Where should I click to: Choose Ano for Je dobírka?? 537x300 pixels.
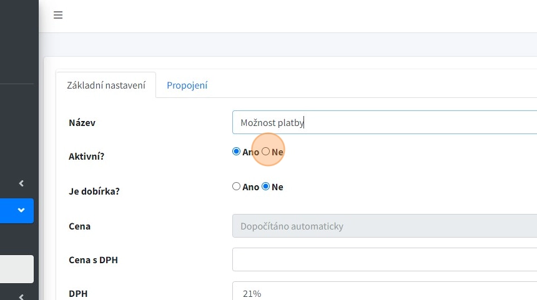tap(236, 186)
